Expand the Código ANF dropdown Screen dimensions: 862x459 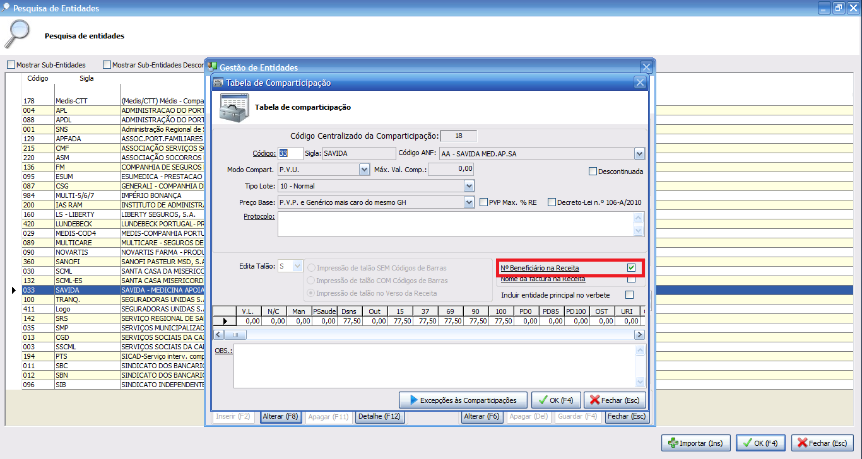pos(639,153)
